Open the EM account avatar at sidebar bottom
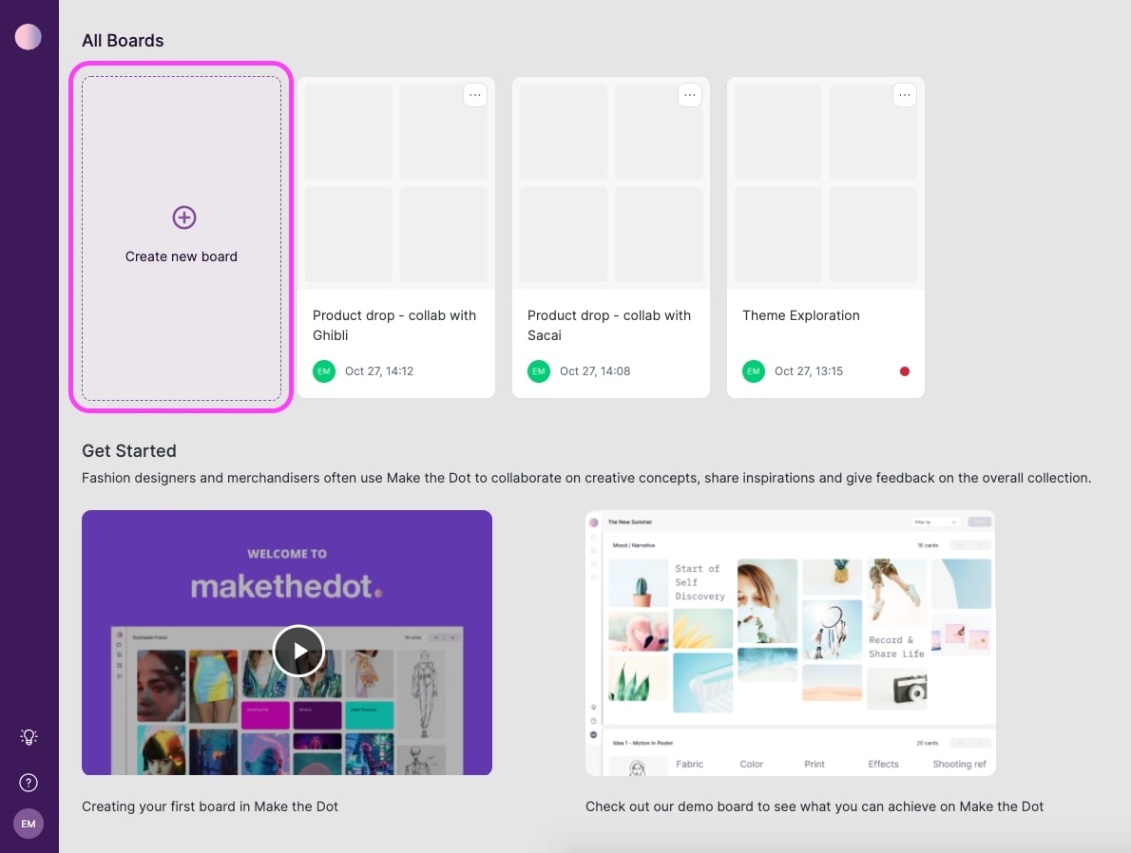Image resolution: width=1131 pixels, height=853 pixels. (x=29, y=824)
